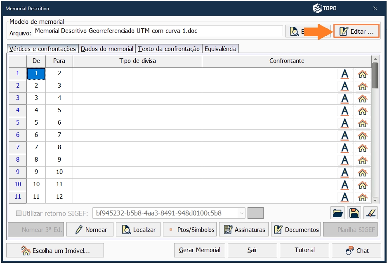Image resolution: width=387 pixels, height=264 pixels.
Task: Click the "Assinaturas" button
Action: (x=243, y=229)
